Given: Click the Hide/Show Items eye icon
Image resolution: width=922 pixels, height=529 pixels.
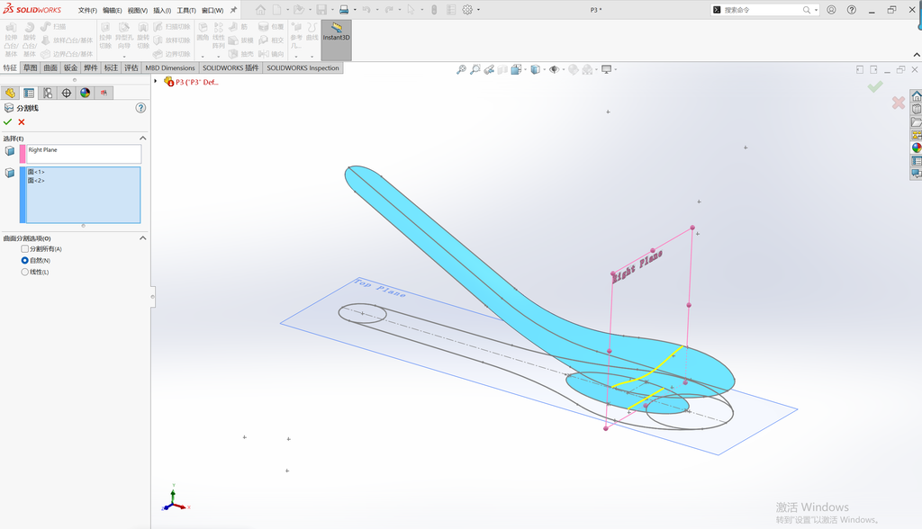Looking at the screenshot, I should (x=554, y=69).
